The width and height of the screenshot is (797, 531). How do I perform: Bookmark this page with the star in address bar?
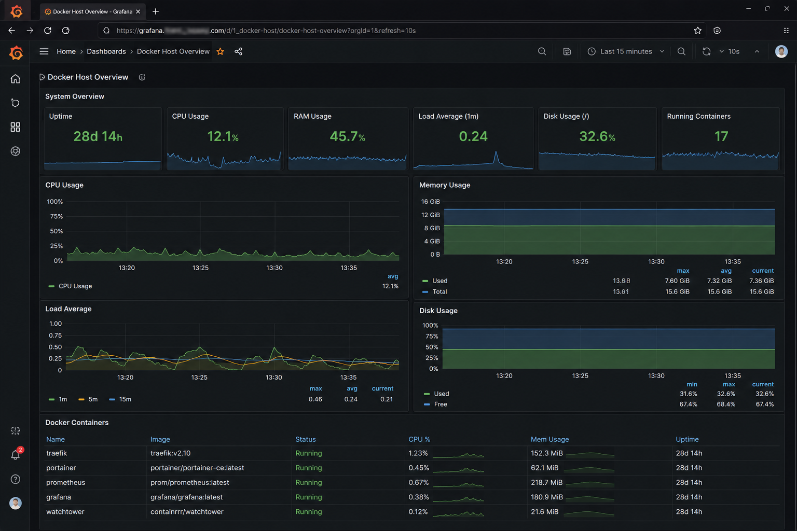pyautogui.click(x=698, y=31)
